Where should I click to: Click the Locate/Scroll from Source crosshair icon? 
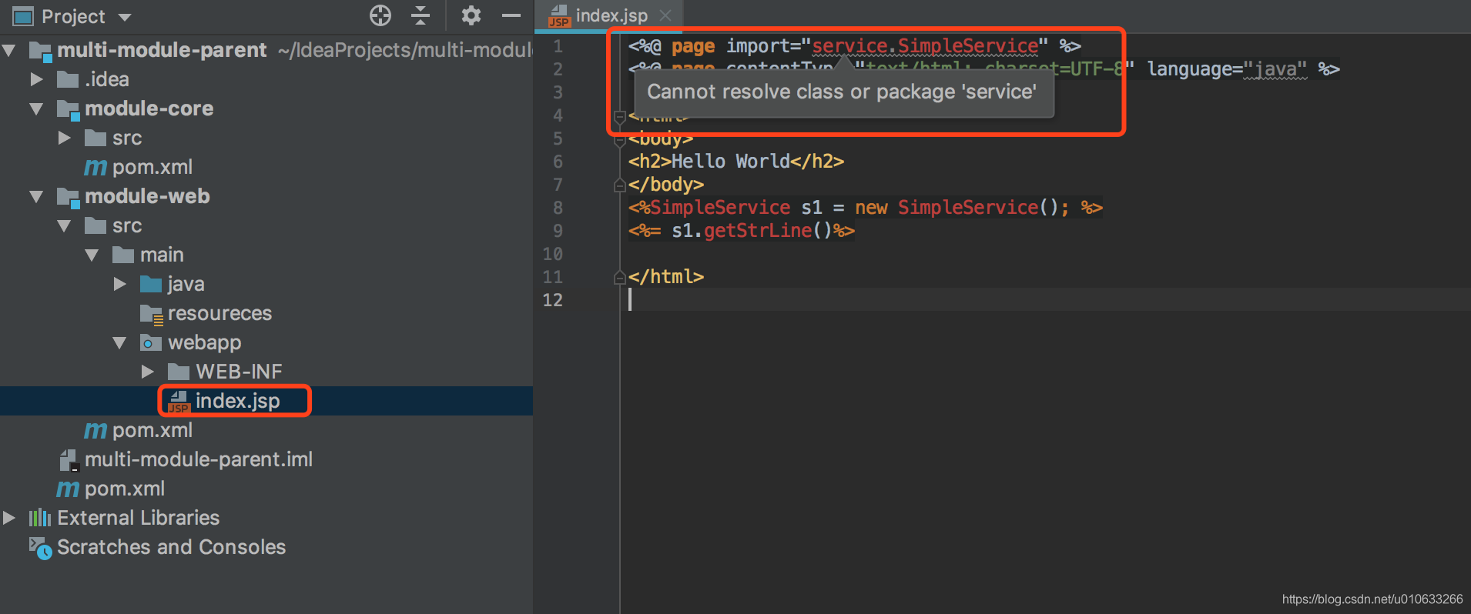click(x=380, y=15)
